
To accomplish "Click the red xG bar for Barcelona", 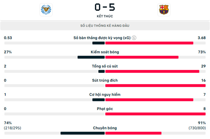I will [x=149, y=43].
